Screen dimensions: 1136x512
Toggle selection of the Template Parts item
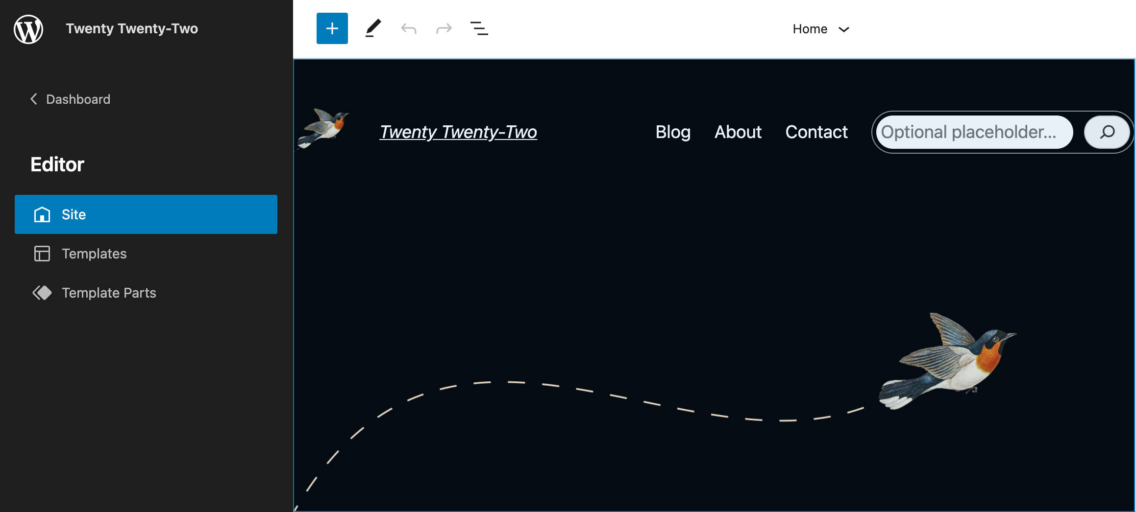108,293
